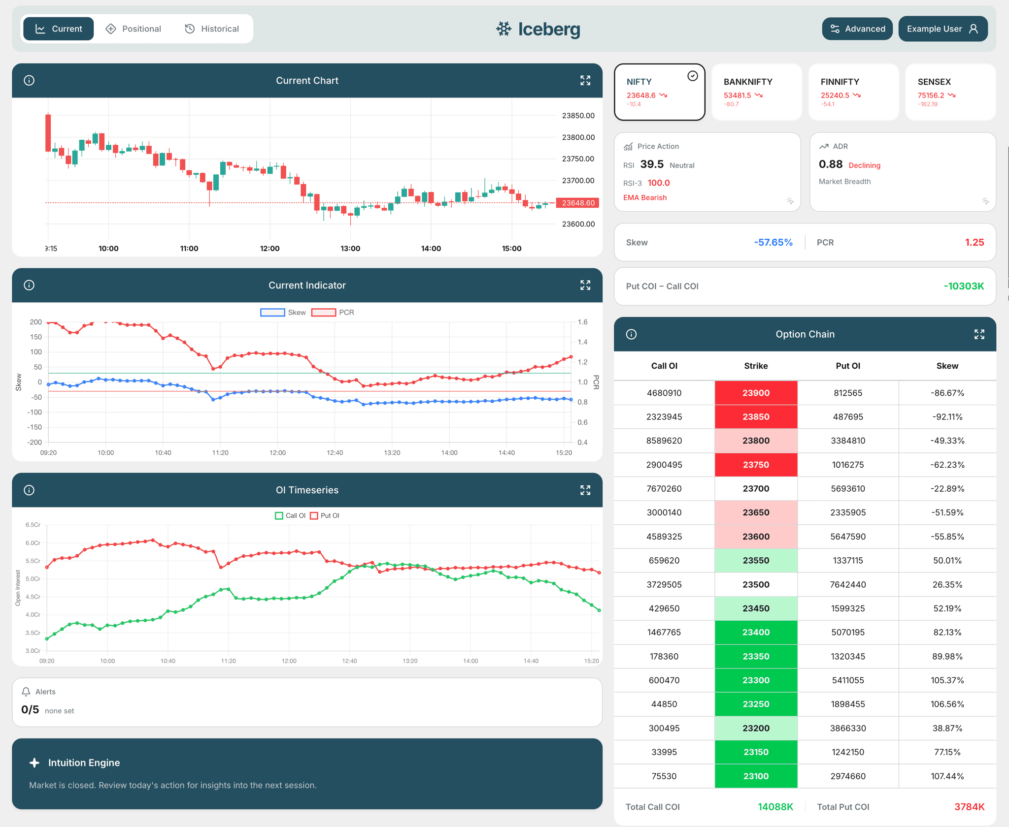Toggle PCR series in indicator legend
Screen dimensions: 1009x827
[x=333, y=313]
